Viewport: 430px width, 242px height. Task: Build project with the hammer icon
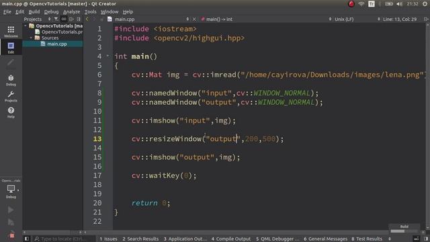tap(11, 235)
